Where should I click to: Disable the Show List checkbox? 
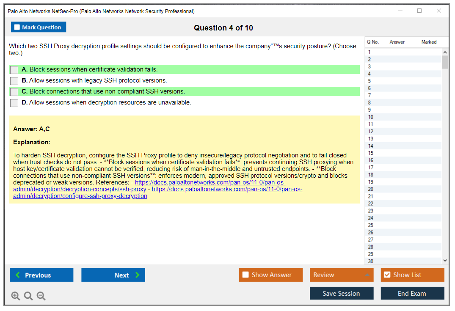coord(387,275)
